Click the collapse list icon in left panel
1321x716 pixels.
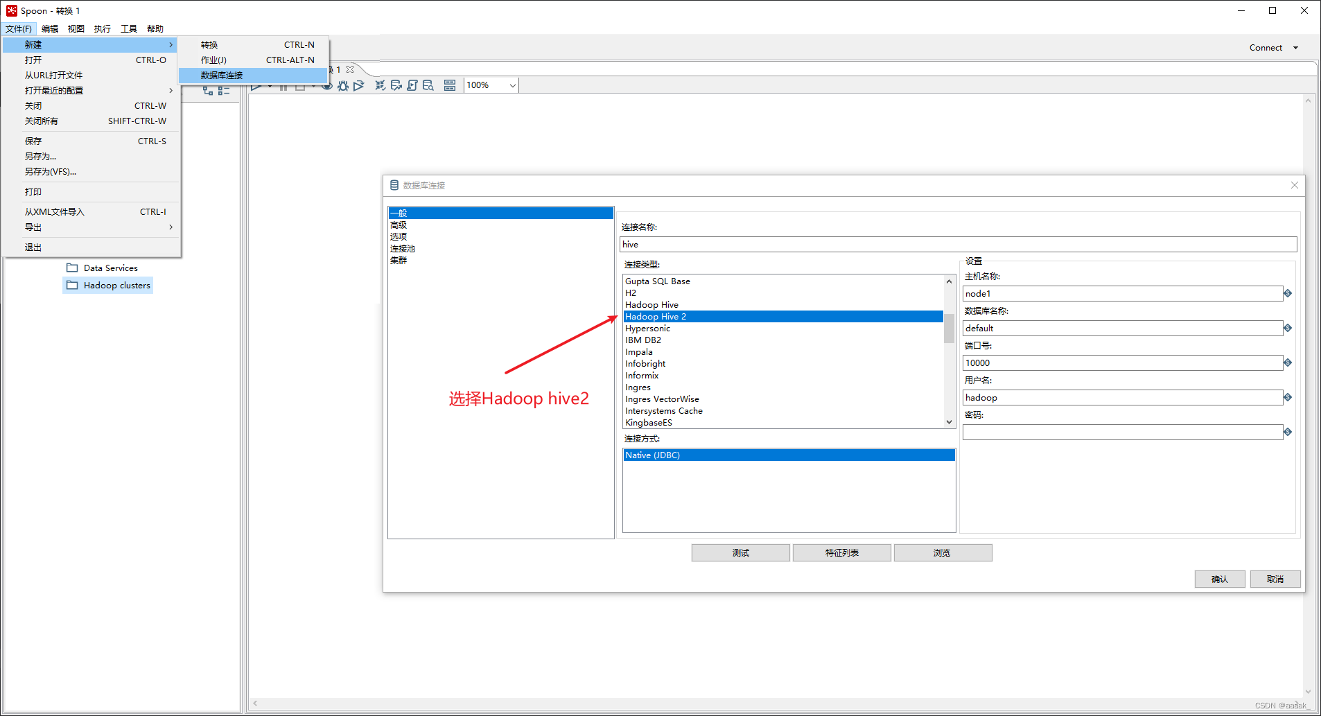223,91
